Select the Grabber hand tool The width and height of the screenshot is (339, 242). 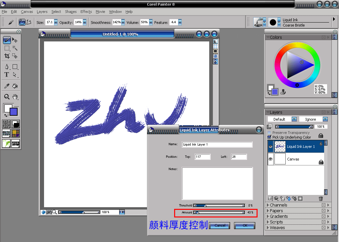15,97
